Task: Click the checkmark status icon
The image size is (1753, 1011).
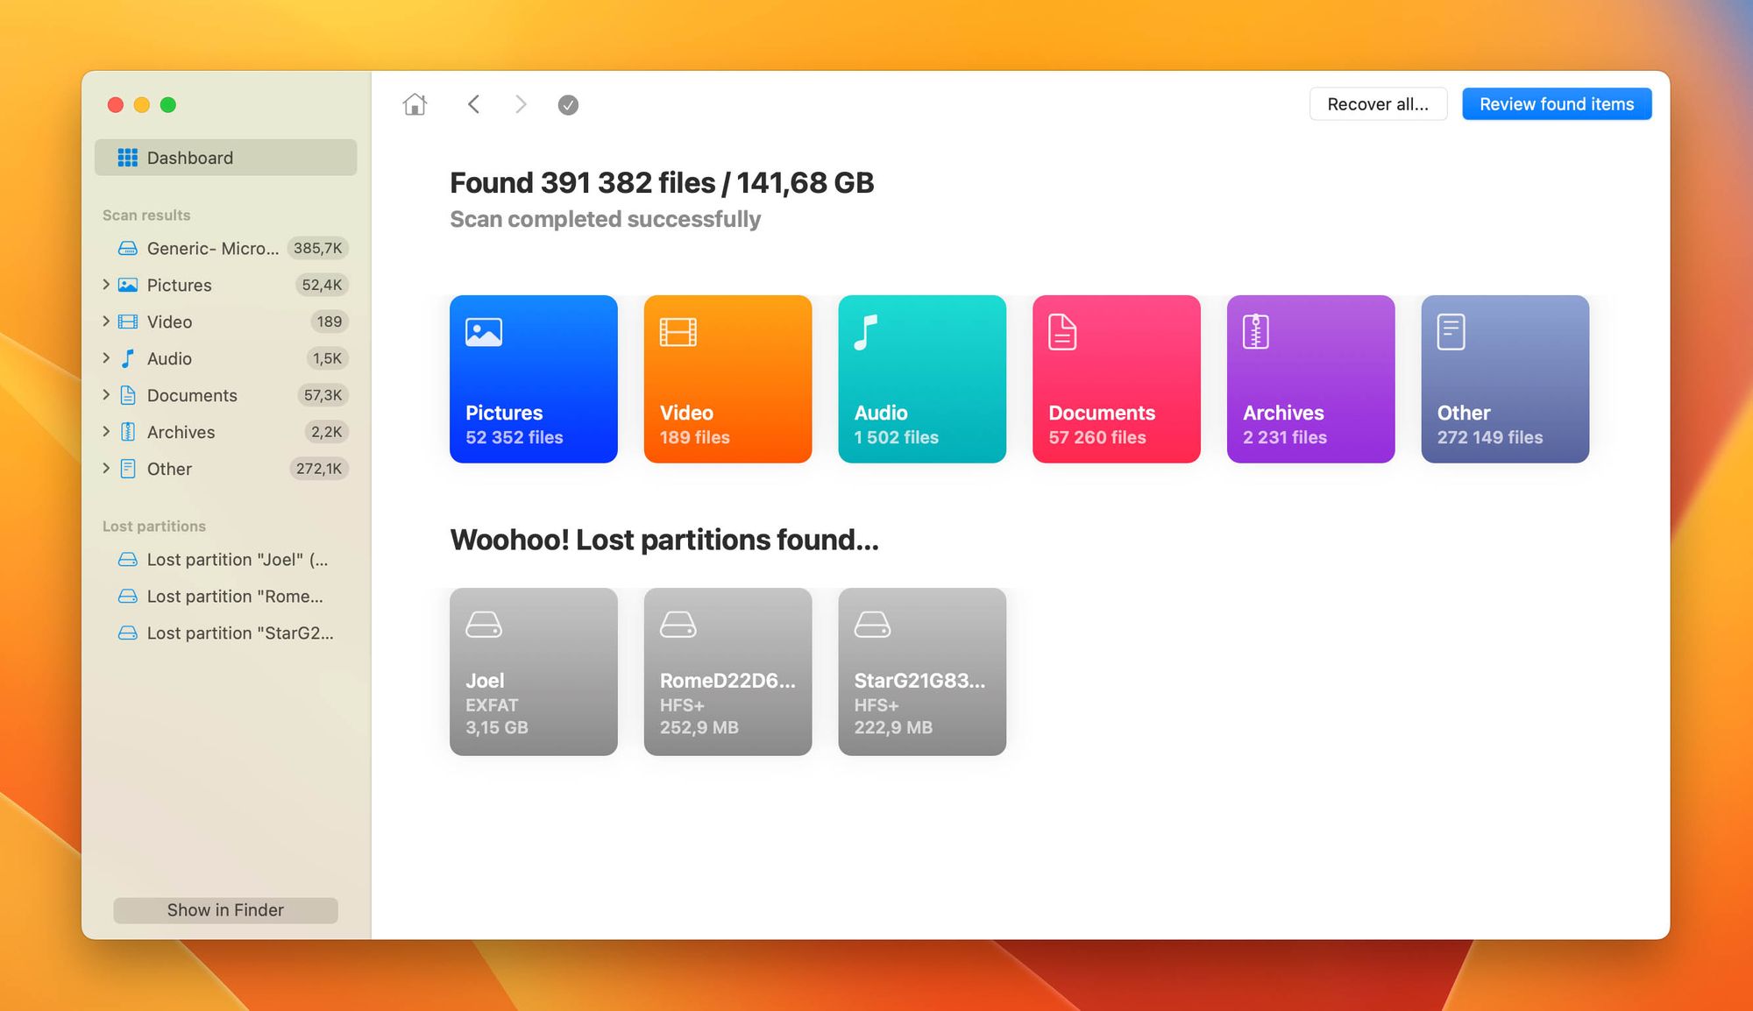Action: (x=567, y=103)
